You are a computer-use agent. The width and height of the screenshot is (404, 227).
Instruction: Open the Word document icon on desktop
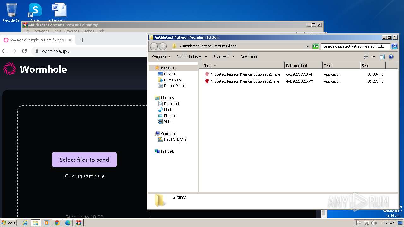click(59, 13)
